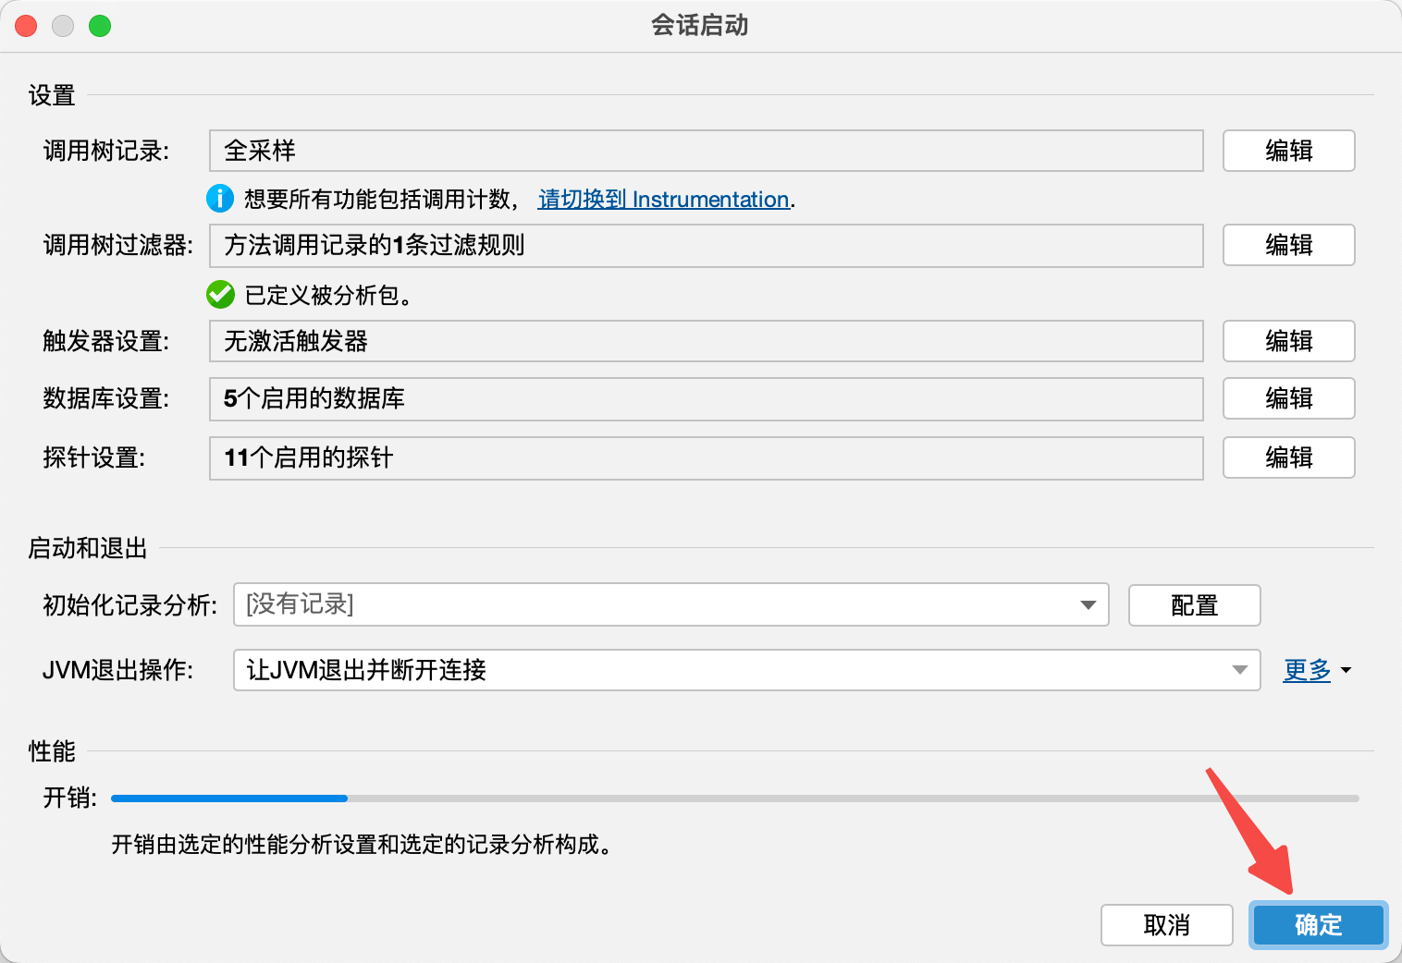Click the 方法调用记录的1条过滤规则 field
This screenshot has width=1402, height=963.
707,245
